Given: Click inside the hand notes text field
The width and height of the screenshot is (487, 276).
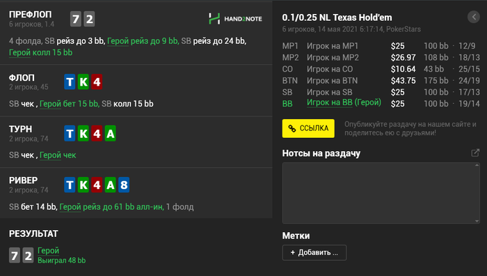Looking at the screenshot, I should pos(378,193).
